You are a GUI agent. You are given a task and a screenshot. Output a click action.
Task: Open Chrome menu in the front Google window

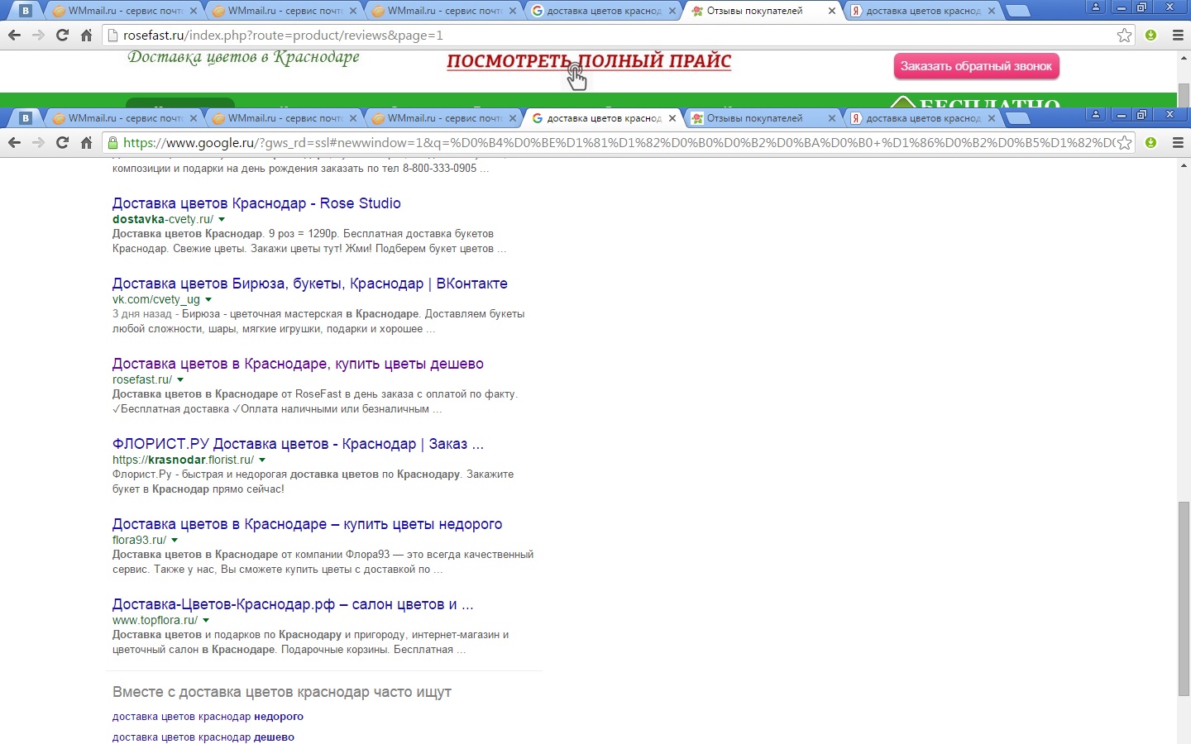pos(1178,143)
